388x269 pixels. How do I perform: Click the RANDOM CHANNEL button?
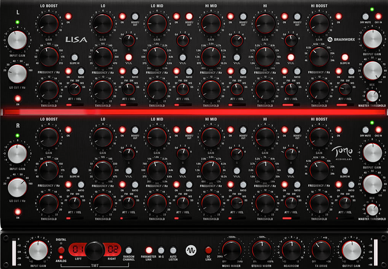[128, 250]
